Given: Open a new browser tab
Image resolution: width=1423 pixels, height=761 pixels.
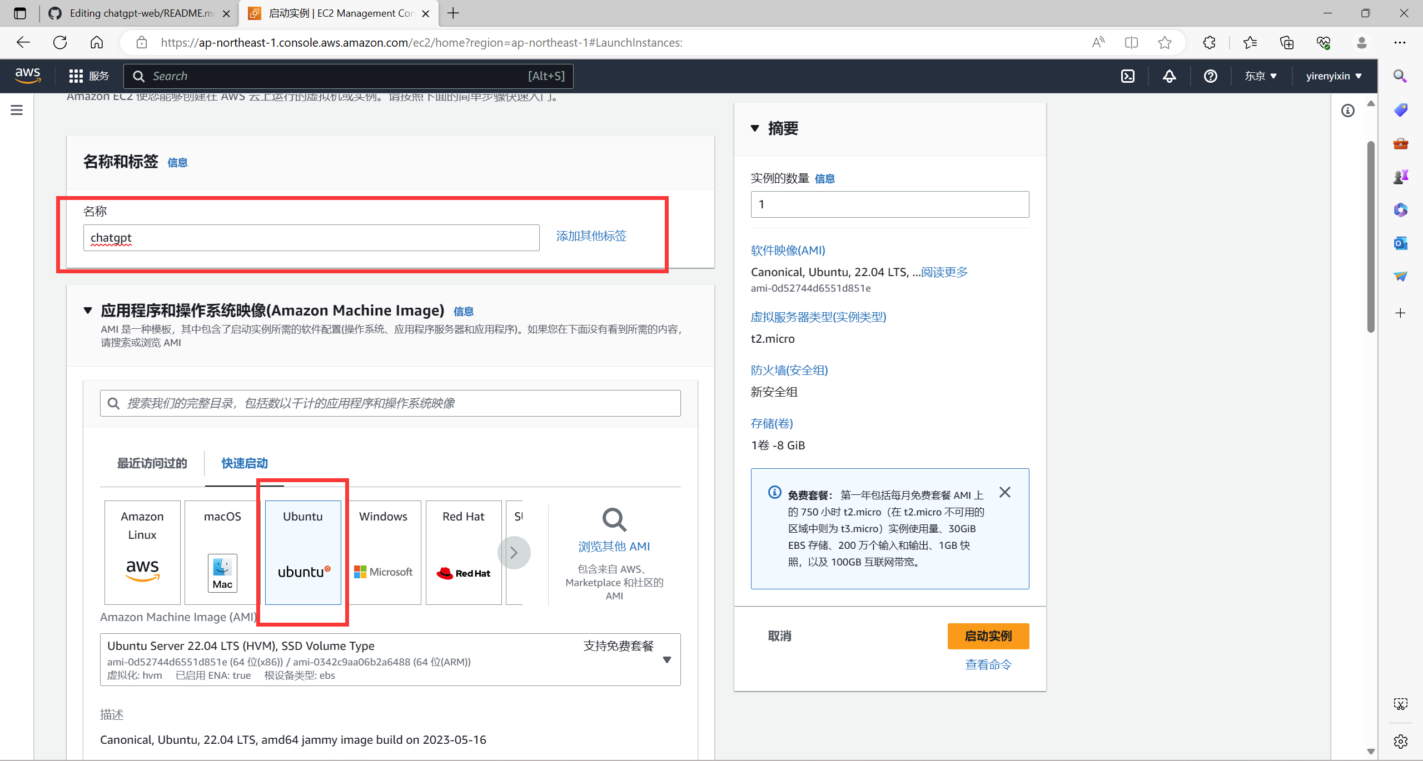Looking at the screenshot, I should [x=453, y=13].
